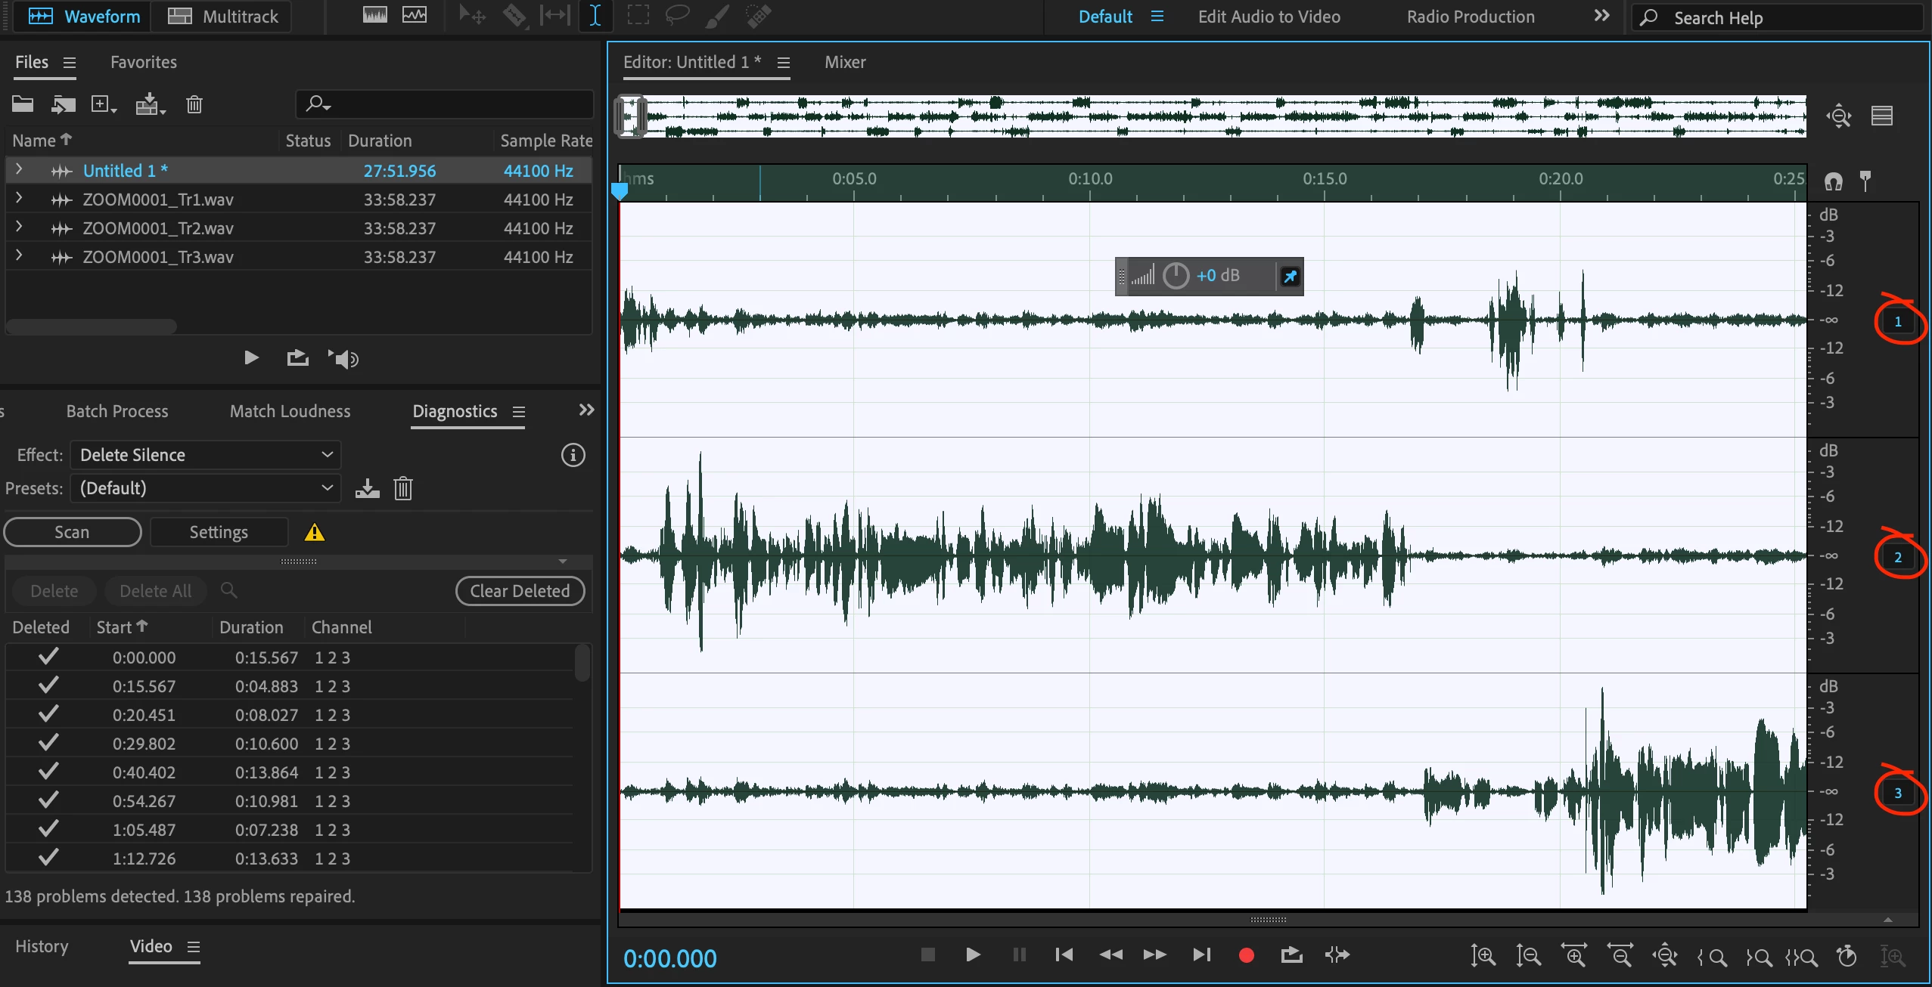Toggle channel 3 enable button
Viewport: 1932px width, 987px height.
pyautogui.click(x=1897, y=794)
